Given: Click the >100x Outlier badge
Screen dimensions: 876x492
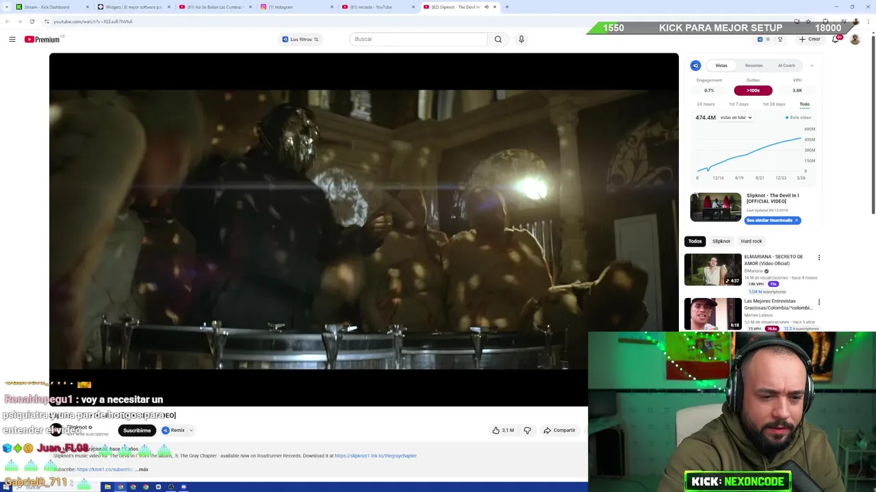Looking at the screenshot, I should click(x=753, y=90).
